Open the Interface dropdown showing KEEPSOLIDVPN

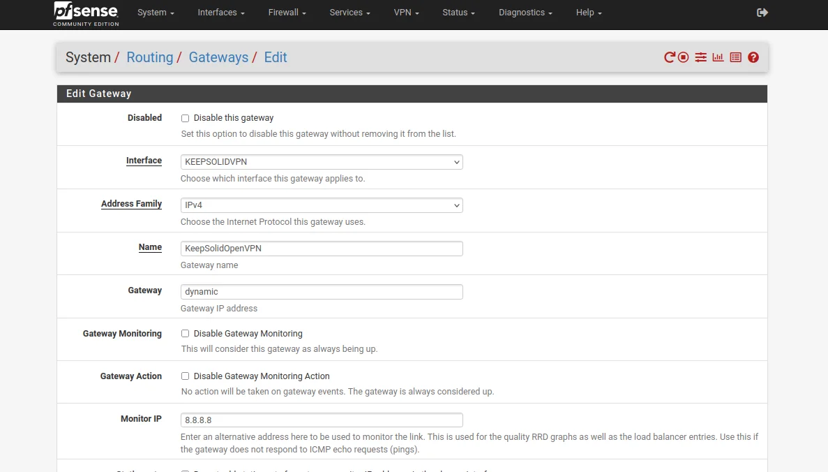click(x=322, y=162)
